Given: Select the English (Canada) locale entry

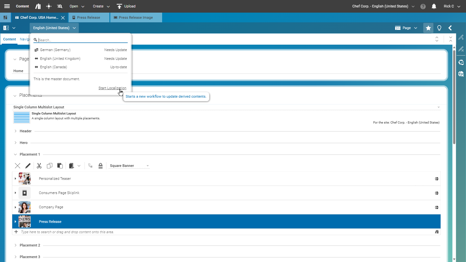Looking at the screenshot, I should point(53,67).
